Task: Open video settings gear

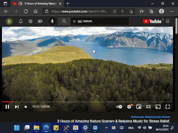Action: coord(129,107)
